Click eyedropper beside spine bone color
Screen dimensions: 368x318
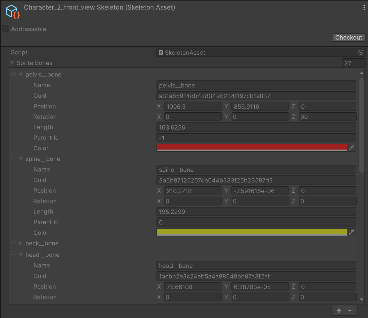pyautogui.click(x=351, y=232)
